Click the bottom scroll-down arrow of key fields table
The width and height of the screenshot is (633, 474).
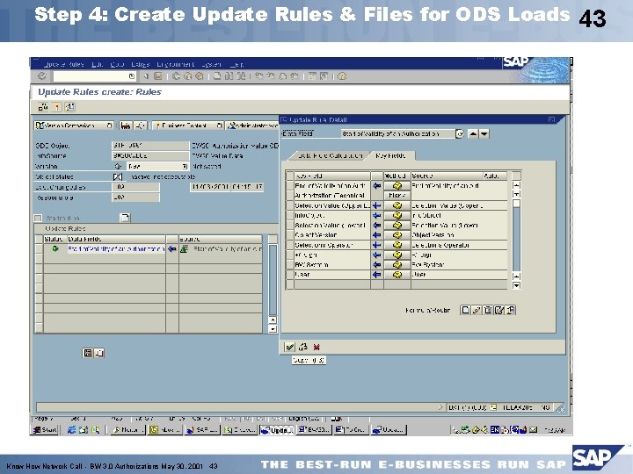tap(516, 285)
